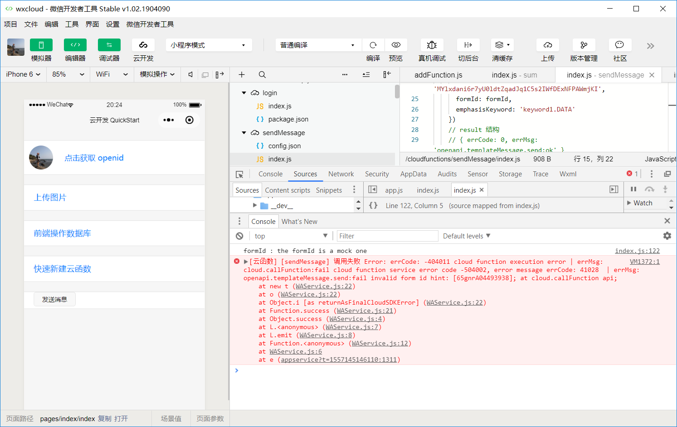Toggle the editor (编辑器) panel button

pos(75,45)
